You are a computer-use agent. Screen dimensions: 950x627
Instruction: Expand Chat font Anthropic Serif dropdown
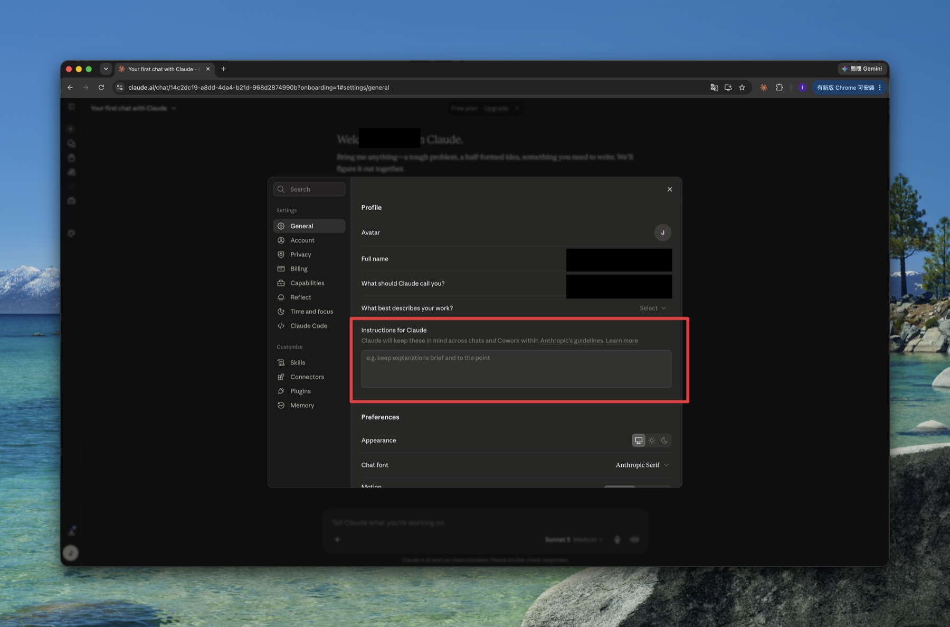[642, 465]
